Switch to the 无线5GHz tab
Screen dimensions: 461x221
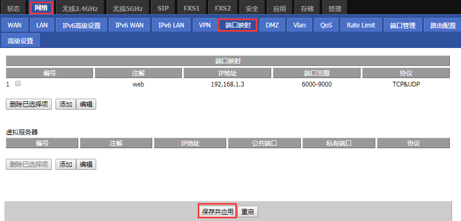click(x=128, y=8)
